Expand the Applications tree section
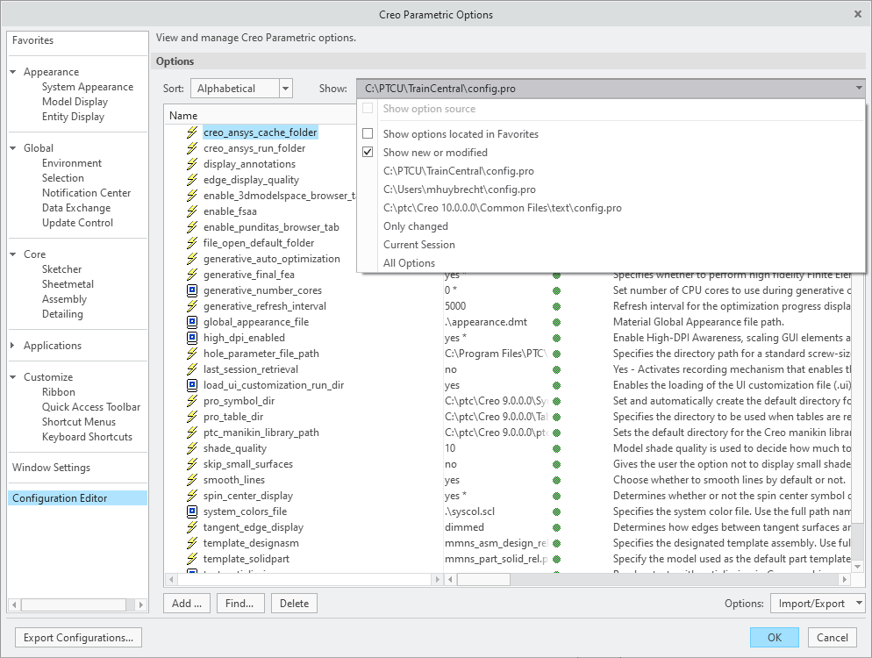The image size is (872, 658). [x=13, y=346]
